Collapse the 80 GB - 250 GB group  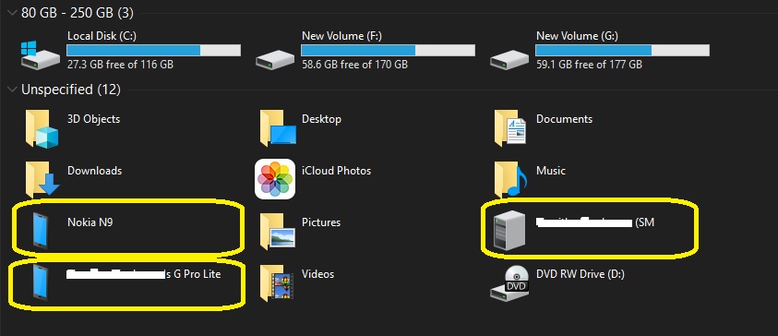12,13
